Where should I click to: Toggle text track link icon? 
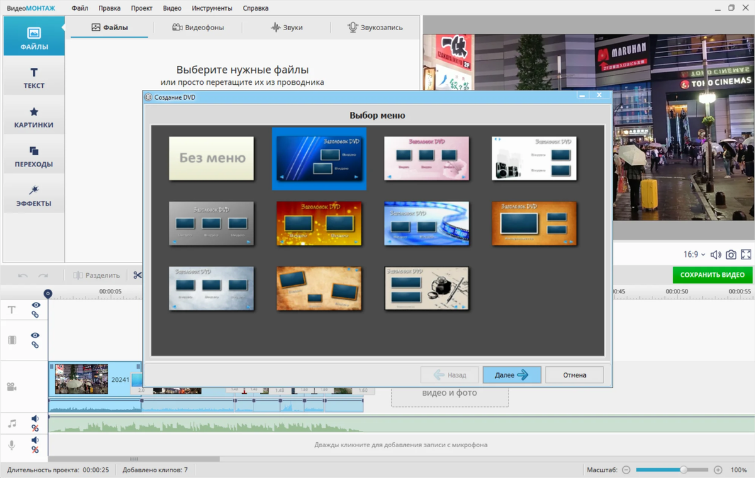35,315
